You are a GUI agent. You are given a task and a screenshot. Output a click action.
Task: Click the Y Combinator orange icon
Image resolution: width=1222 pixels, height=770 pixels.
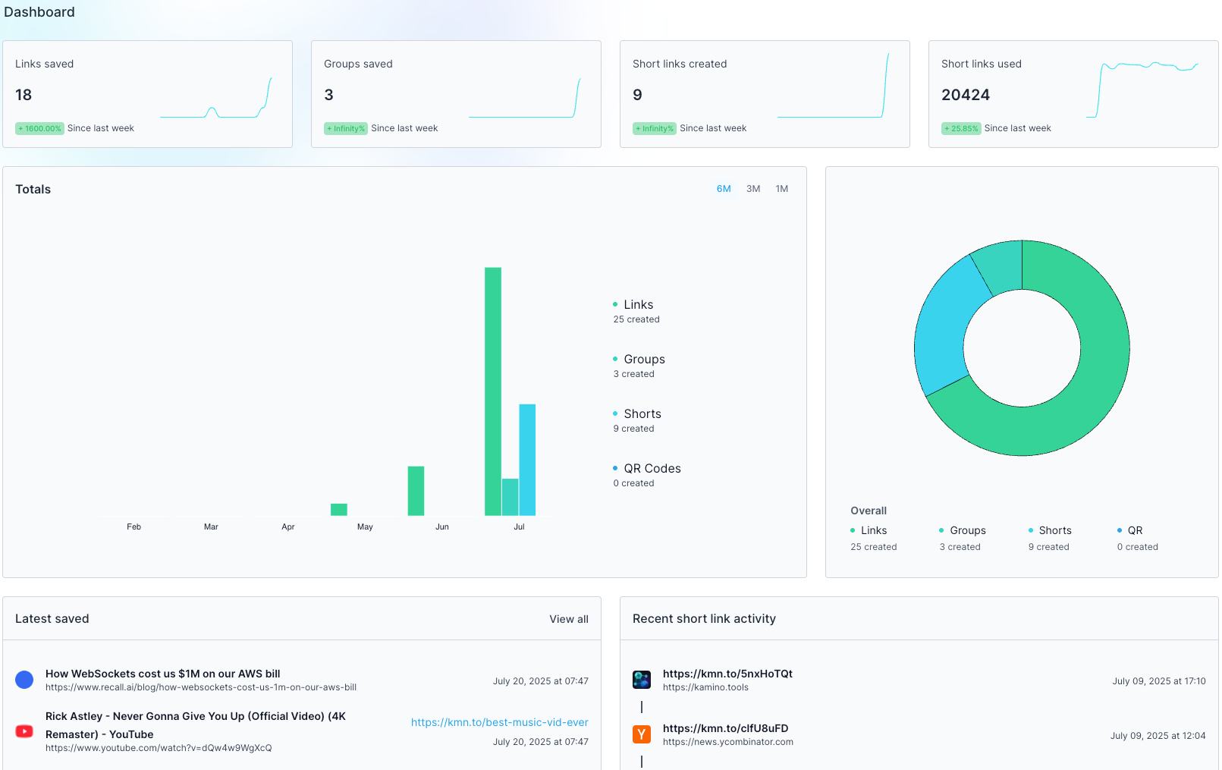(642, 734)
